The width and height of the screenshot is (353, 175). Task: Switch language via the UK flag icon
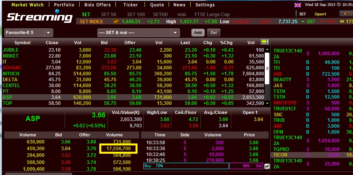pyautogui.click(x=297, y=5)
